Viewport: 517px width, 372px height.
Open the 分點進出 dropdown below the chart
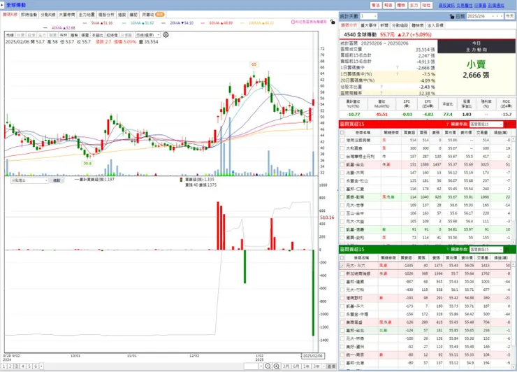(x=29, y=180)
